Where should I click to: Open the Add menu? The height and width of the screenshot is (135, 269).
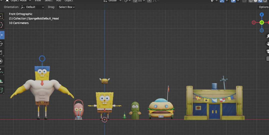click(x=59, y=1)
